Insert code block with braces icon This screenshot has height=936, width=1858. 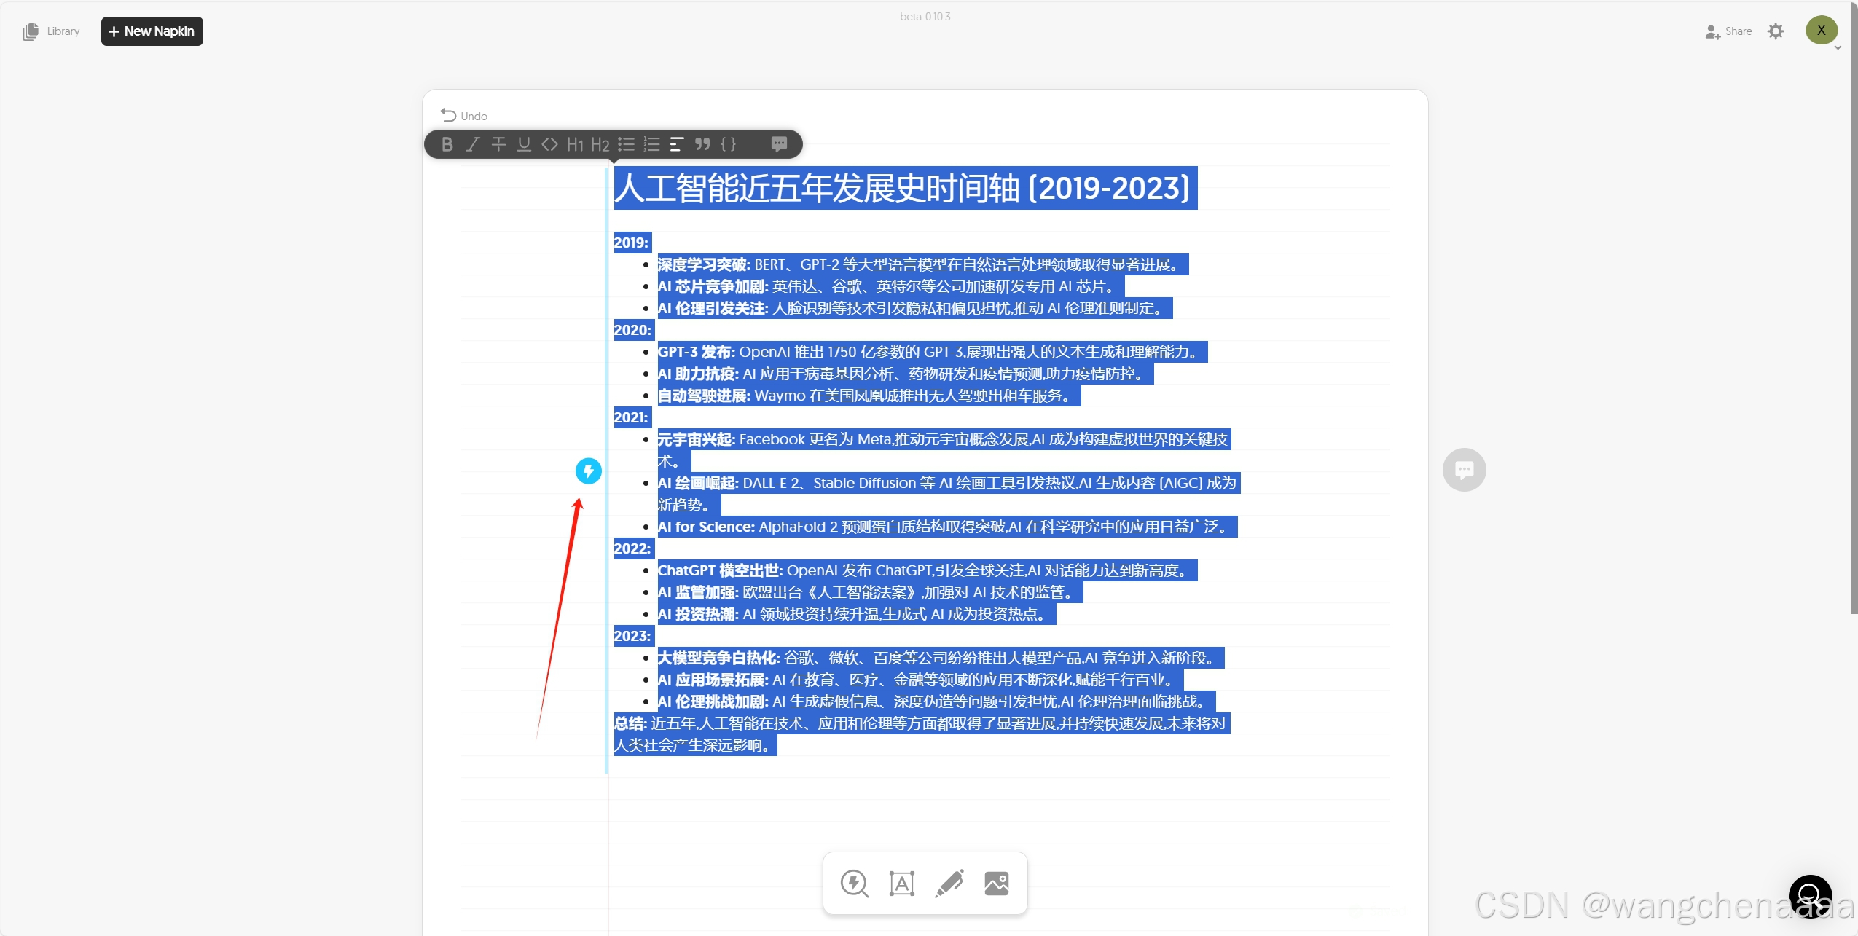click(x=728, y=144)
